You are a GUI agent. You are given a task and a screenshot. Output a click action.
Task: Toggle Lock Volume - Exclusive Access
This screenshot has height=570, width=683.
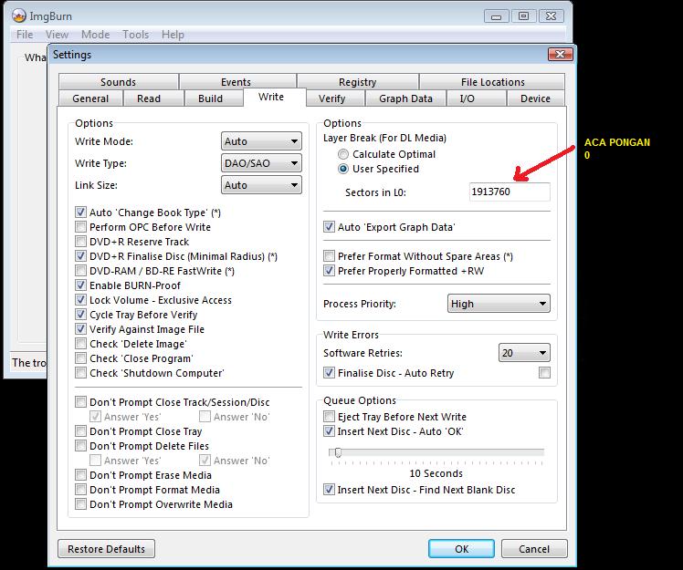click(x=80, y=300)
